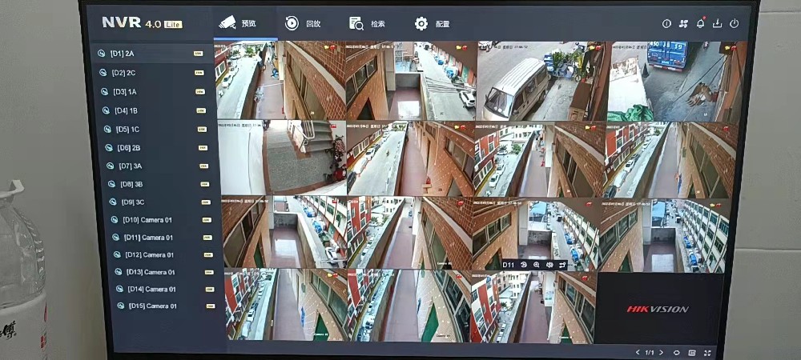Open window layout selector at bottom bar

[691, 352]
